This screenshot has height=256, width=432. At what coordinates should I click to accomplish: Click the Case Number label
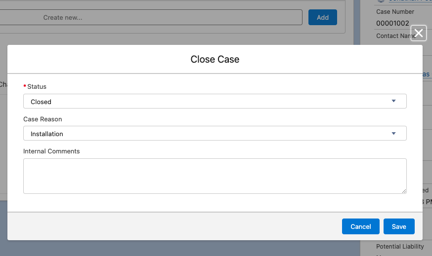point(395,12)
